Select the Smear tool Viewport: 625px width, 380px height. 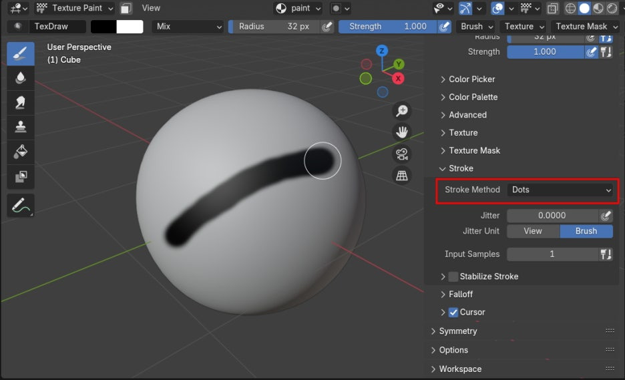[20, 102]
